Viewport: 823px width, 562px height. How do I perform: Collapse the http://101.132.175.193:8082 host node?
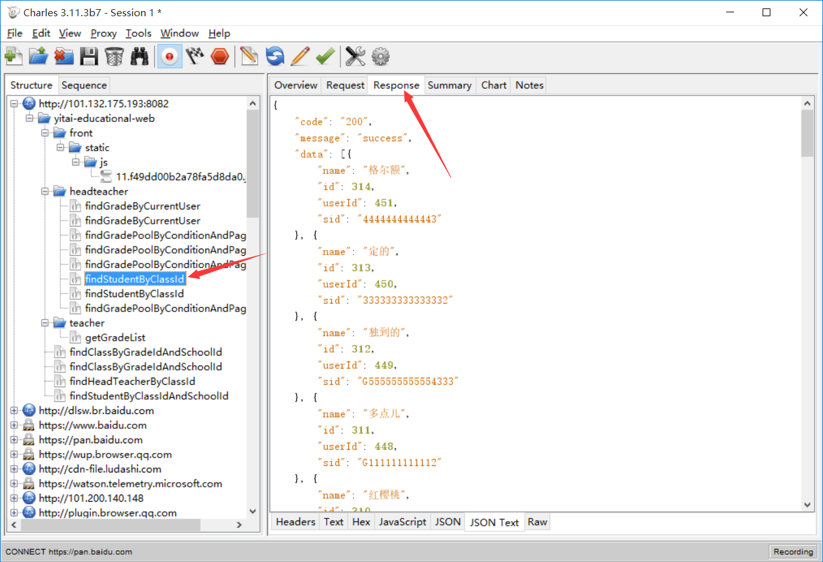click(x=14, y=103)
